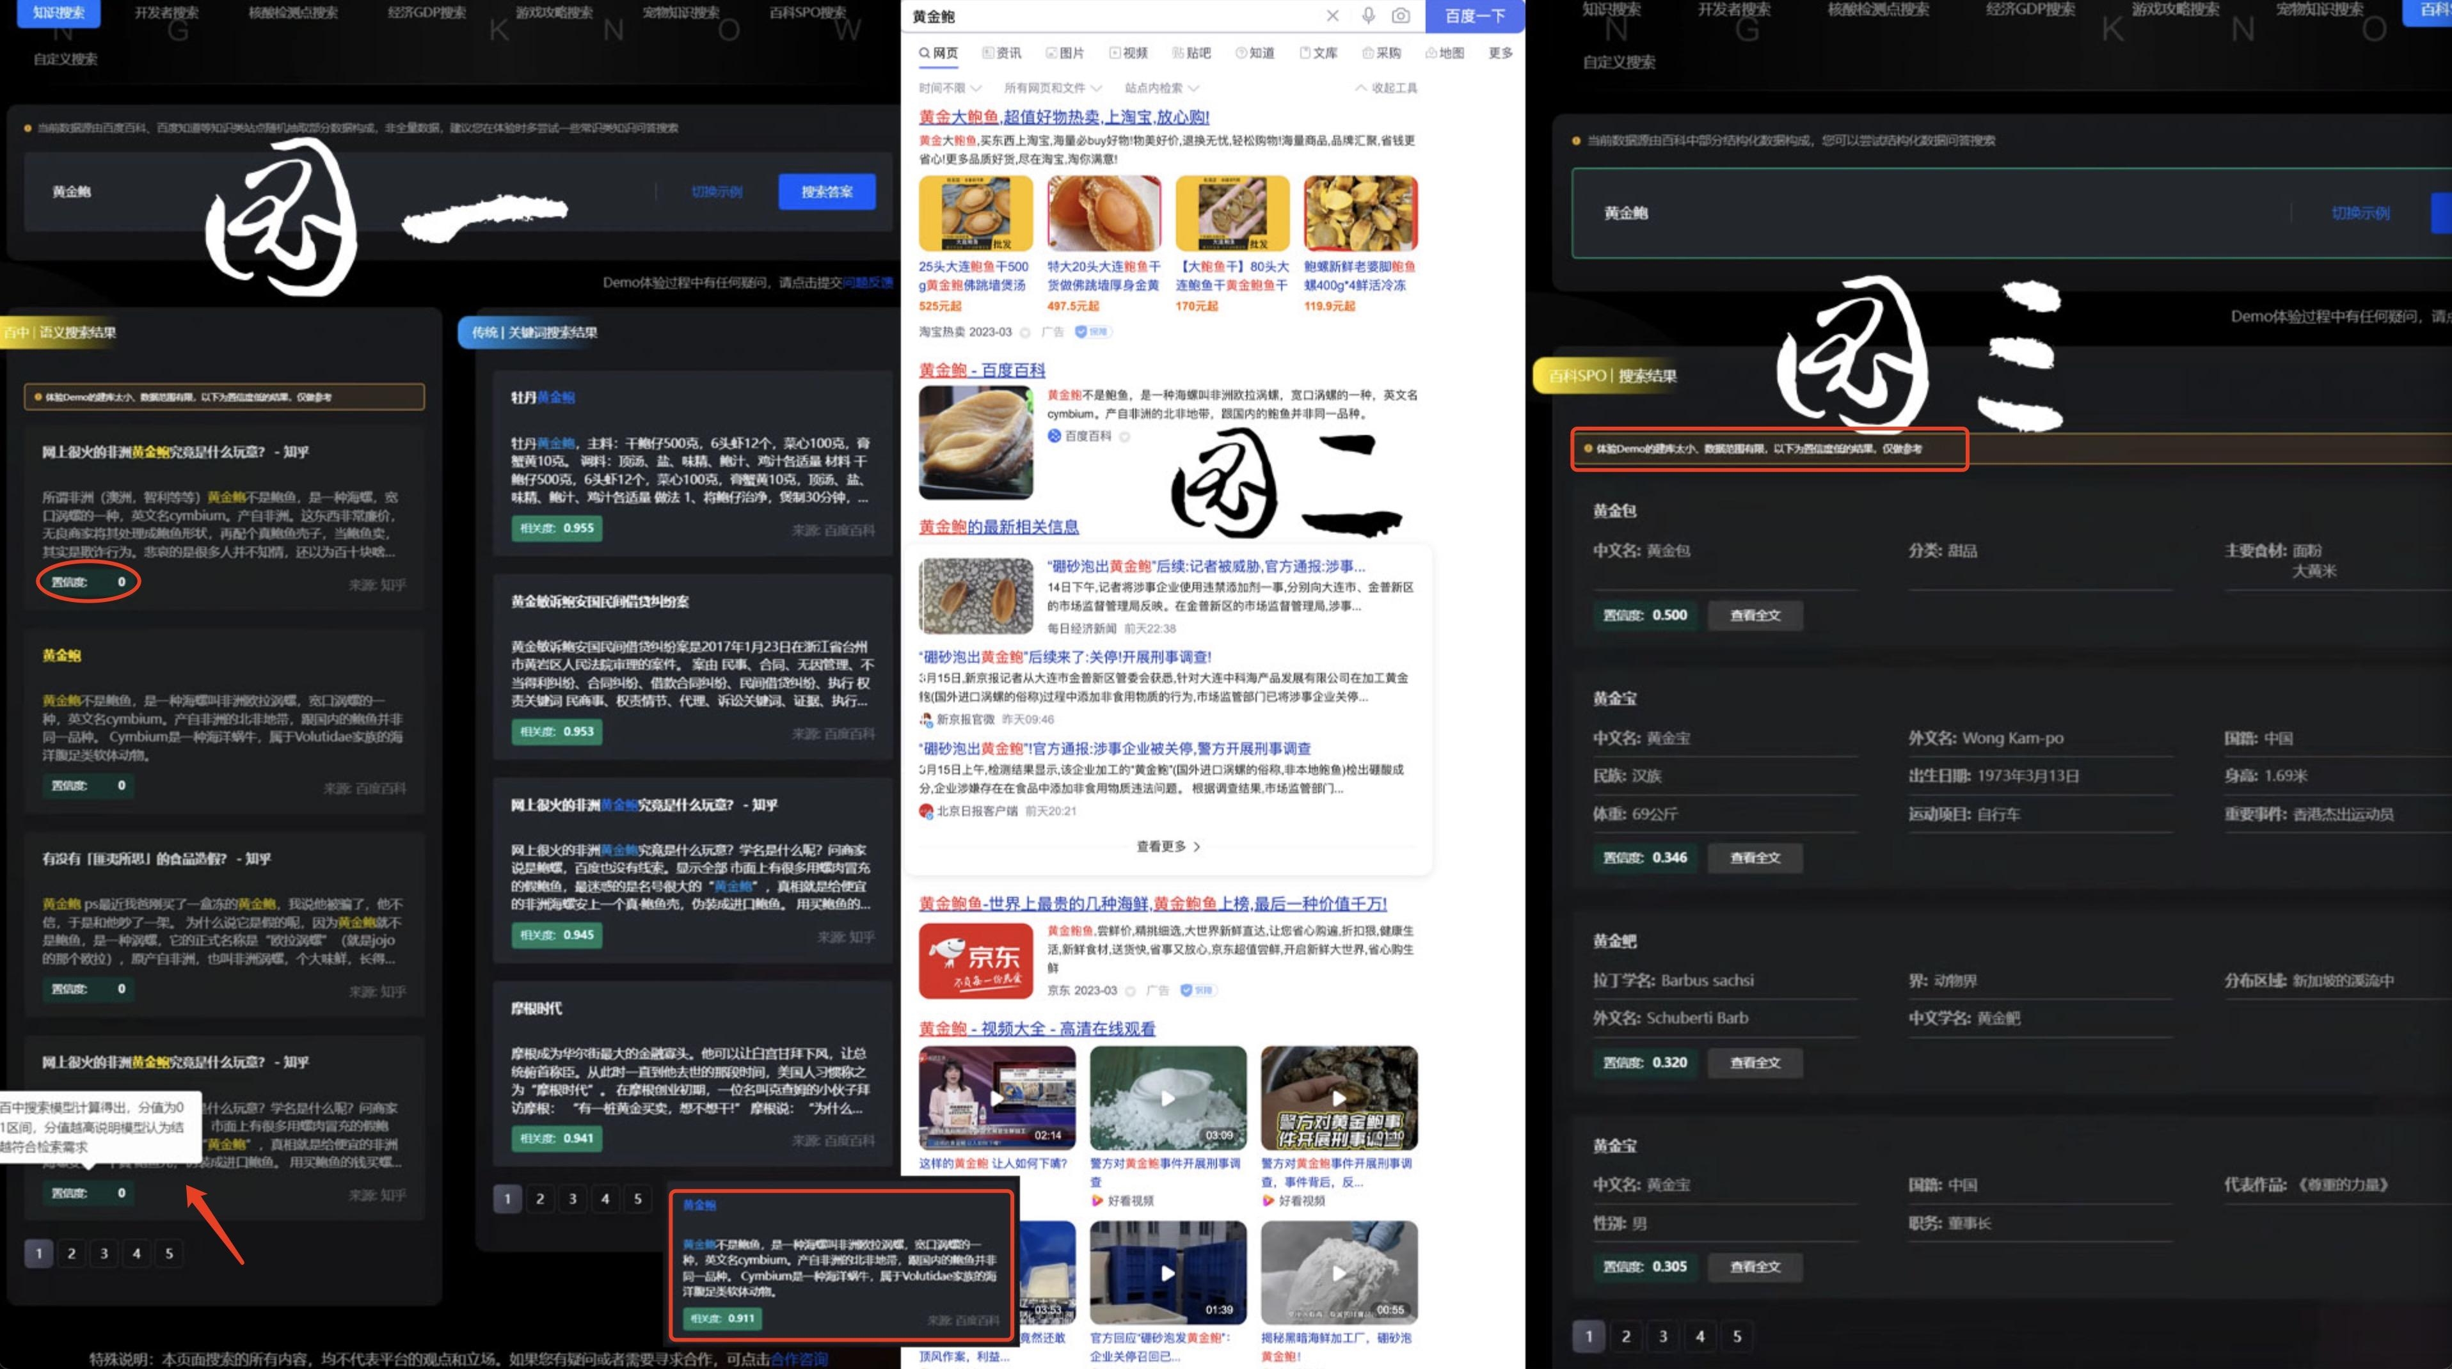2452x1369 pixels.
Task: Open the 摩根时代 keyword result title
Action: (536, 1008)
